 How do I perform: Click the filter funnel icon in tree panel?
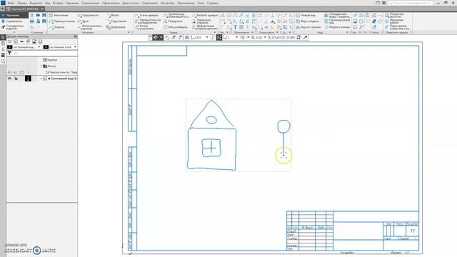click(x=9, y=53)
